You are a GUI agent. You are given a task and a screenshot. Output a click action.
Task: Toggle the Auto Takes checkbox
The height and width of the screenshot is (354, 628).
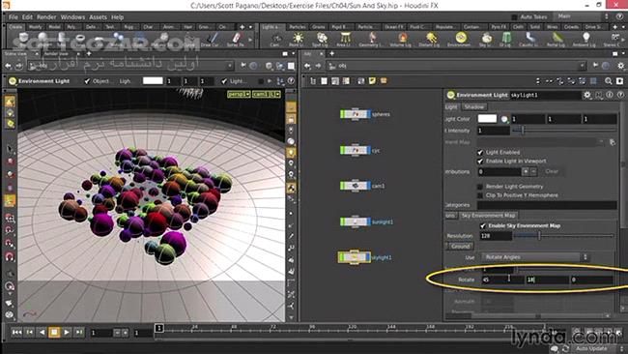tap(514, 16)
